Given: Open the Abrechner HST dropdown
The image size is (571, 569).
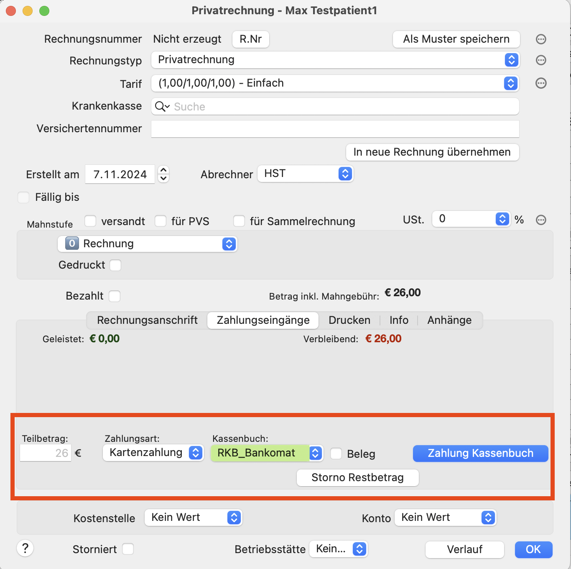Looking at the screenshot, I should pyautogui.click(x=306, y=174).
